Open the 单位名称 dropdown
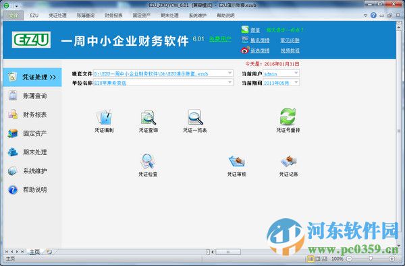This screenshot has width=405, height=266. pos(230,82)
